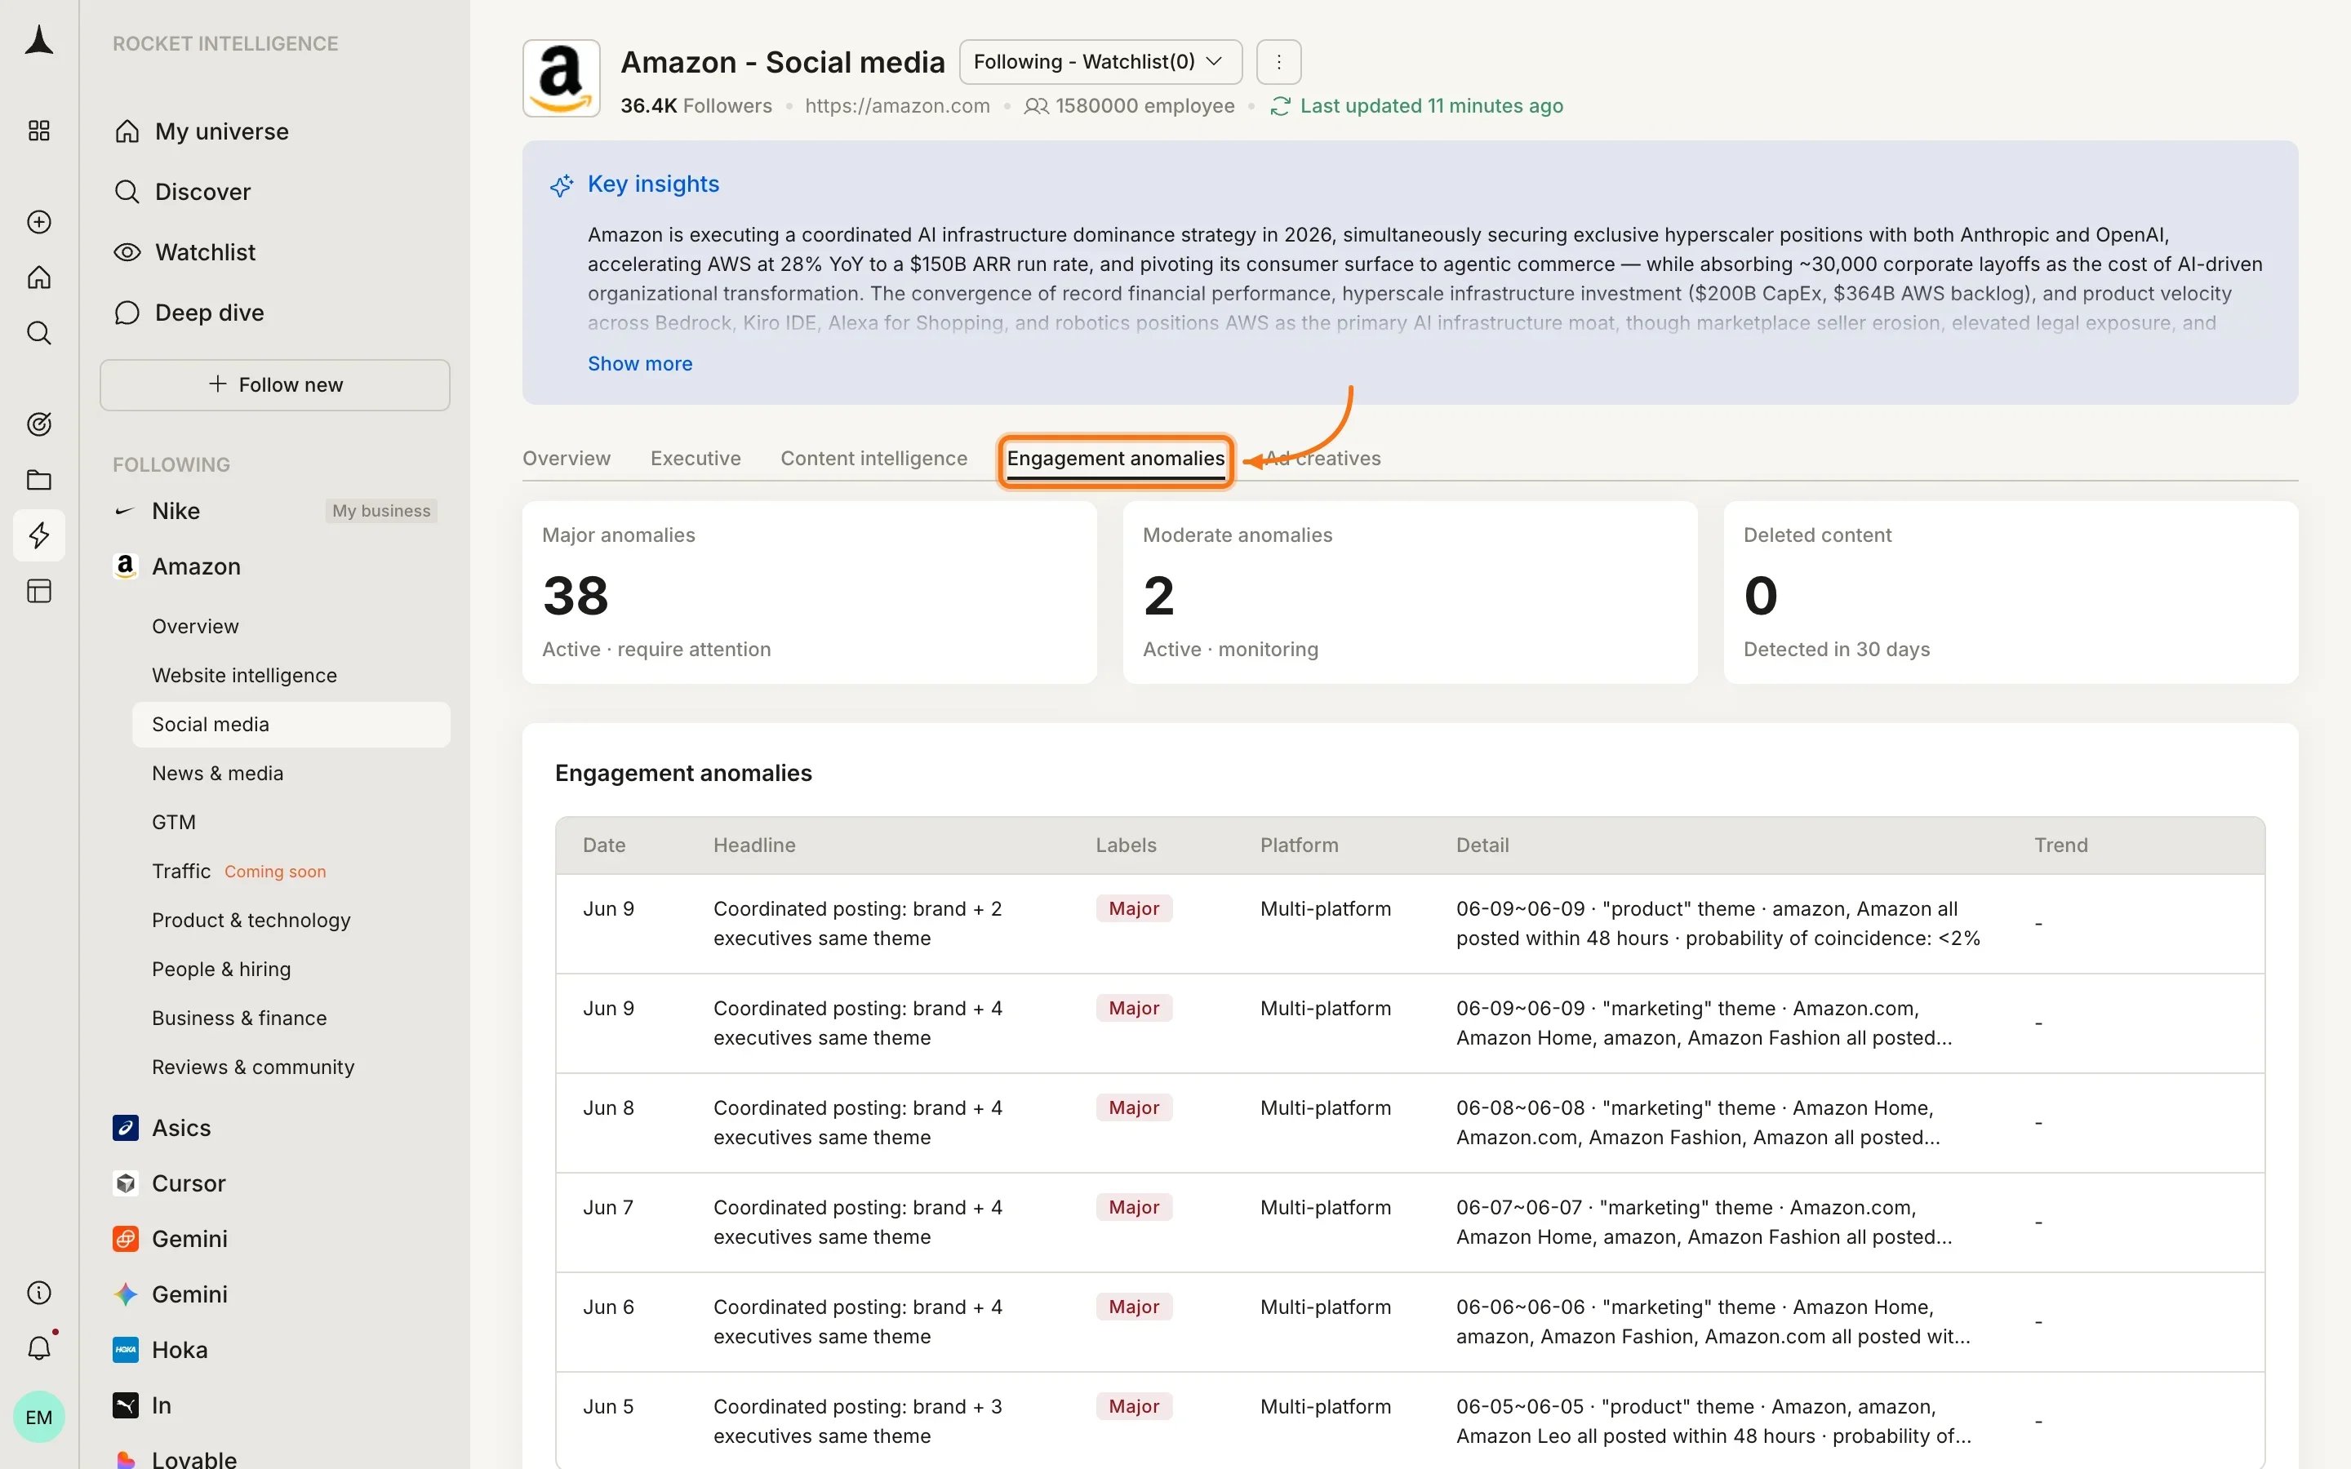The height and width of the screenshot is (1469, 2351).
Task: Open the Deleted content 0 card
Action: tap(2010, 592)
